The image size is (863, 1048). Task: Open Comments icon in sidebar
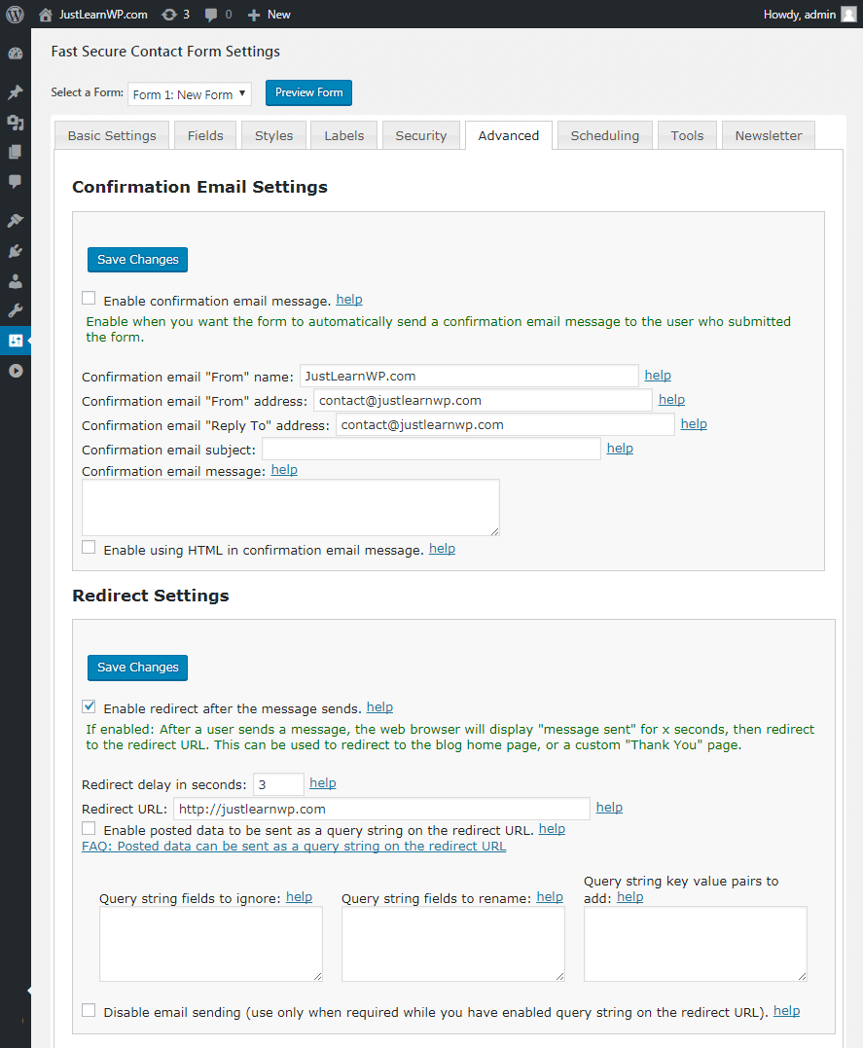coord(16,181)
